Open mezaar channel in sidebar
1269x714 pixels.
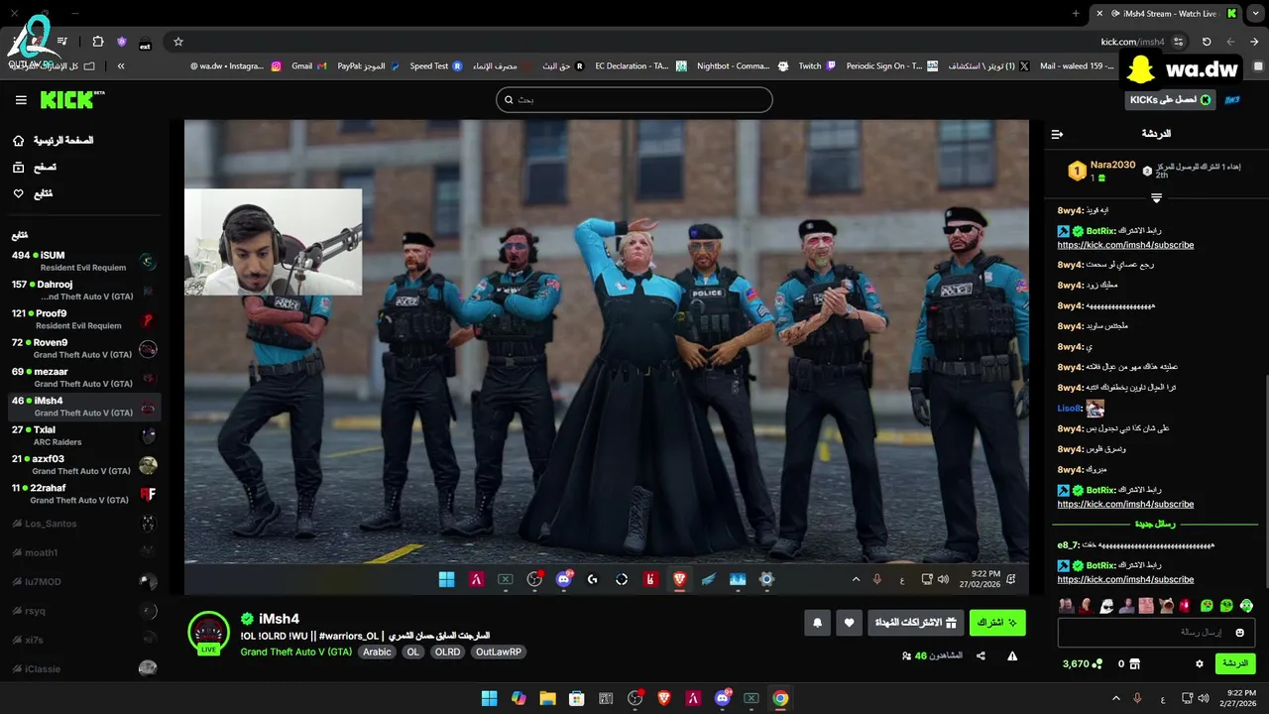(83, 378)
